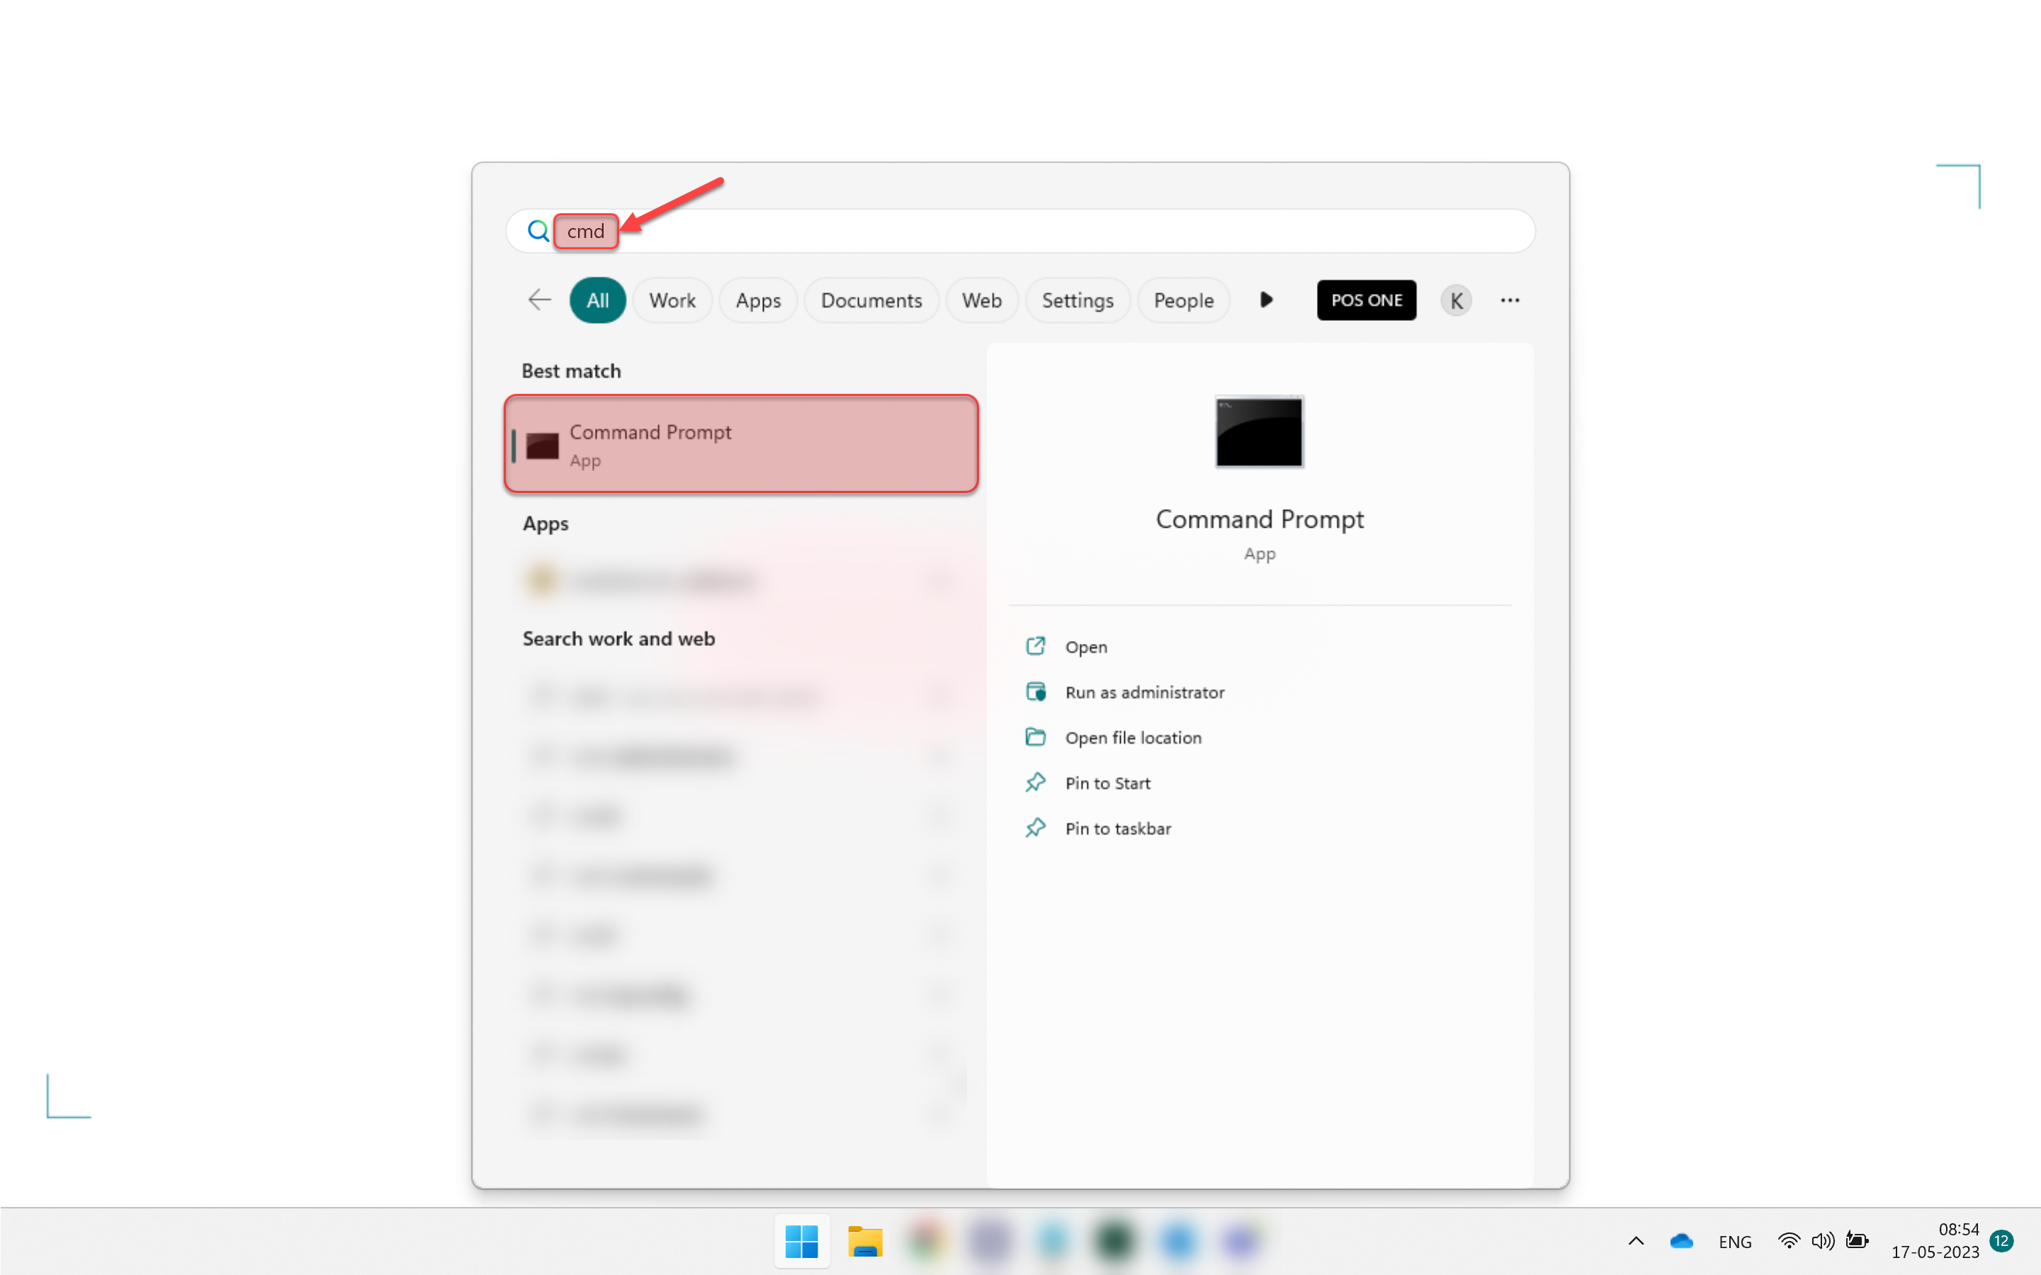This screenshot has width=2041, height=1275.
Task: Choose Pin to taskbar
Action: 1117,829
